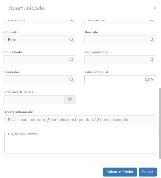This screenshot has width=161, height=178.
Task: Open search for the Mercado field
Action: pyautogui.click(x=152, y=40)
